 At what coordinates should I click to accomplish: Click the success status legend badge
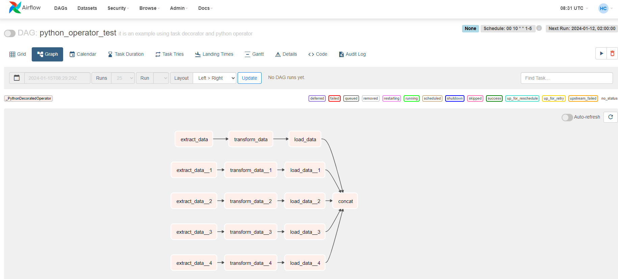[494, 98]
